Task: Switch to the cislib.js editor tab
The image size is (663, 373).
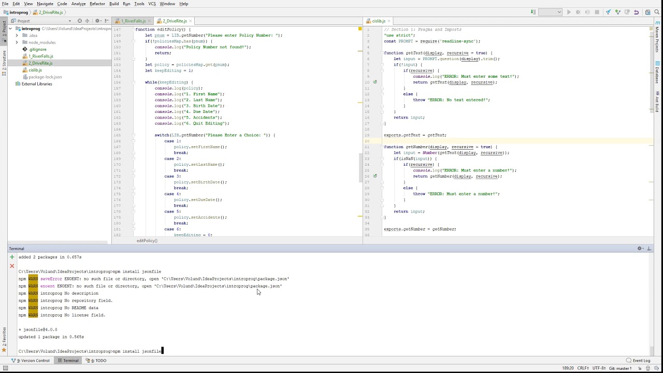Action: pyautogui.click(x=379, y=21)
